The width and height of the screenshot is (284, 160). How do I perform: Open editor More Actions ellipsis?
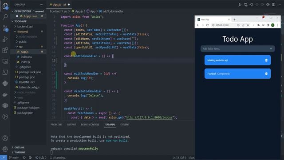pyautogui.click(x=279, y=4)
